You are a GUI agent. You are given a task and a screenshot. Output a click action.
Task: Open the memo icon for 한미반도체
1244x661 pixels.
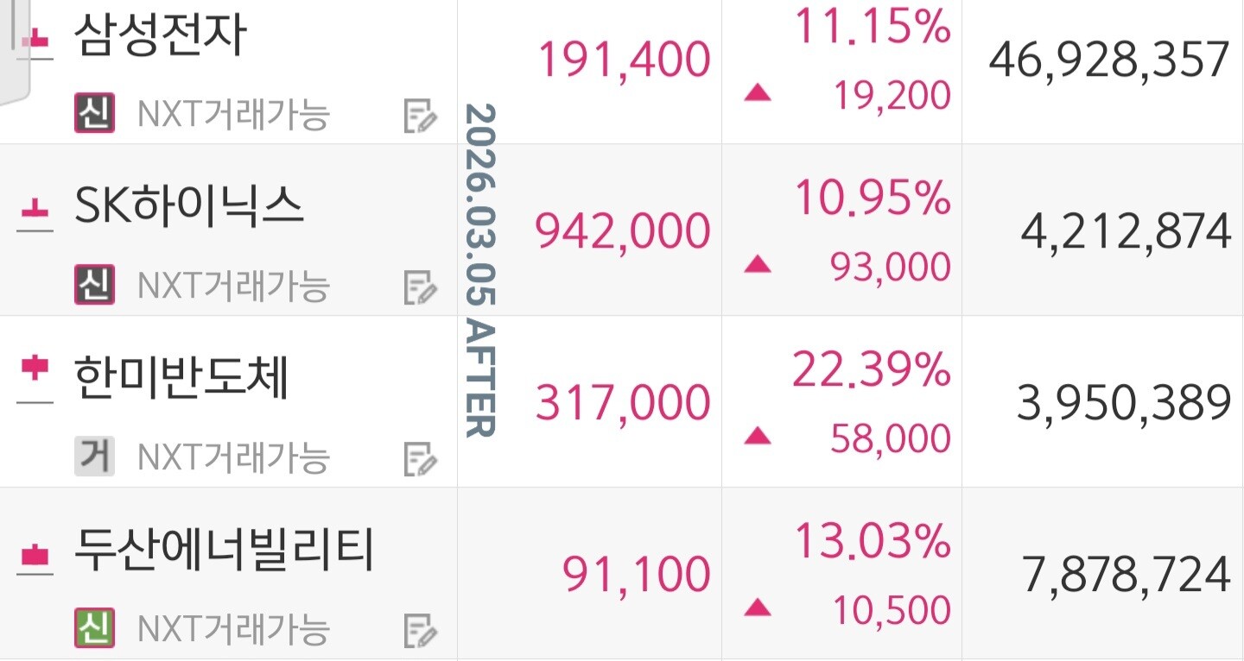coord(421,459)
